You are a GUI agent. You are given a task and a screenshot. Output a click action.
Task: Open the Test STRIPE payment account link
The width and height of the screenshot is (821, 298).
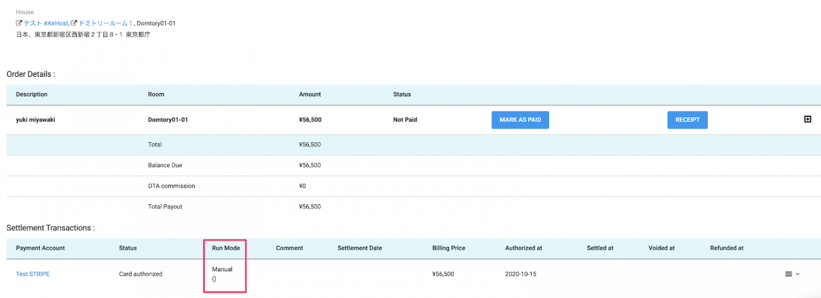[x=33, y=274]
